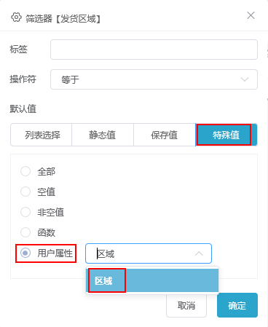Open the 保存值 tab

165,135
